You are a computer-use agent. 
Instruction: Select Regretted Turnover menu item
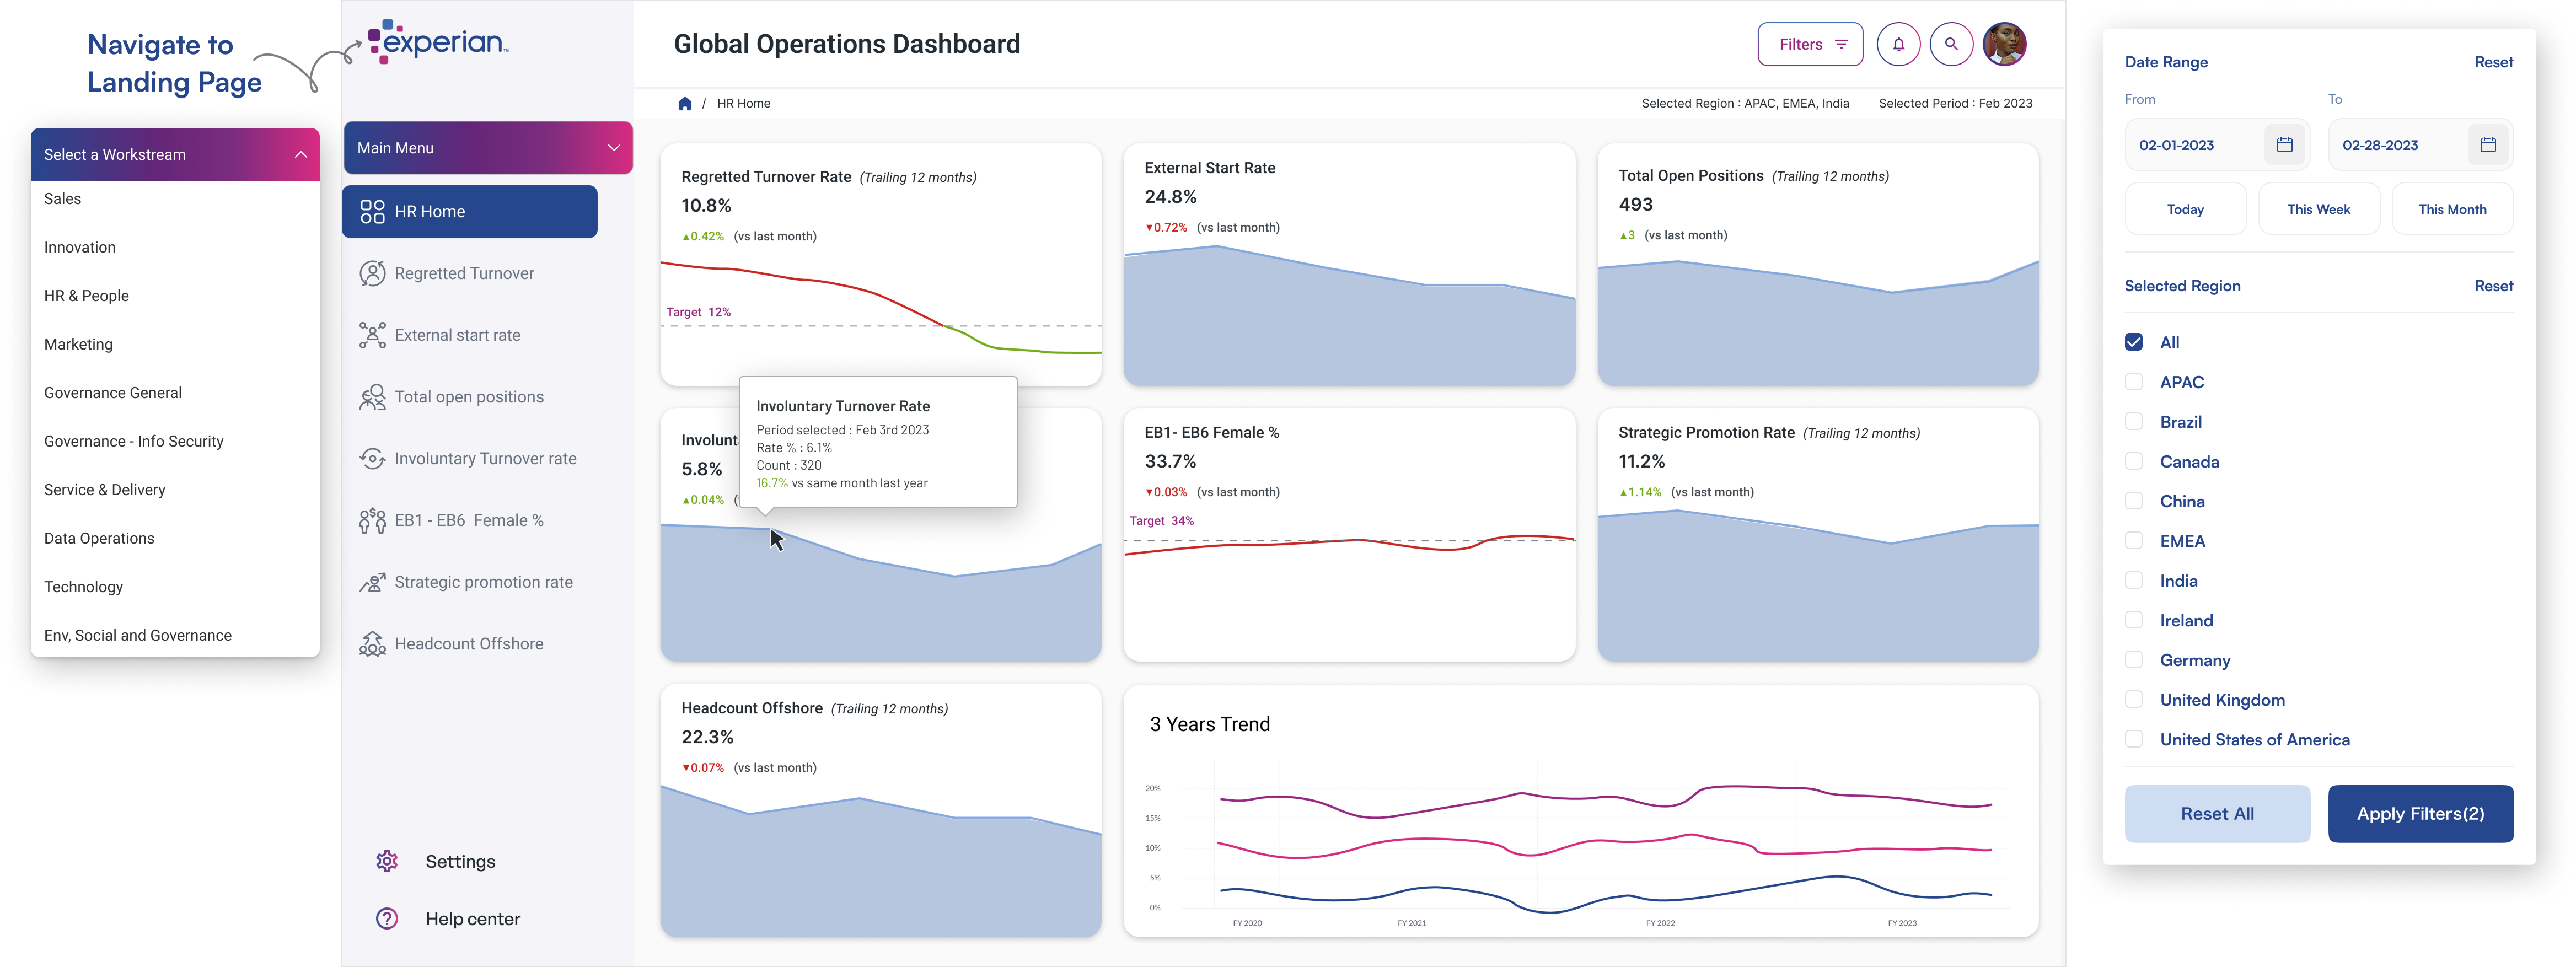pos(464,273)
